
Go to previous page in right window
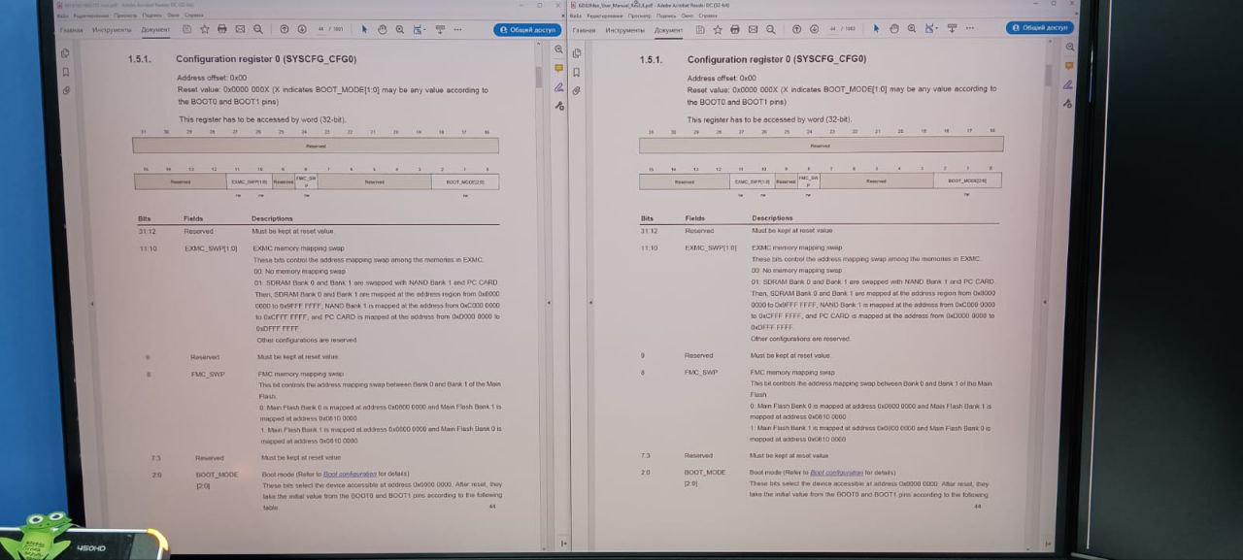[x=797, y=29]
